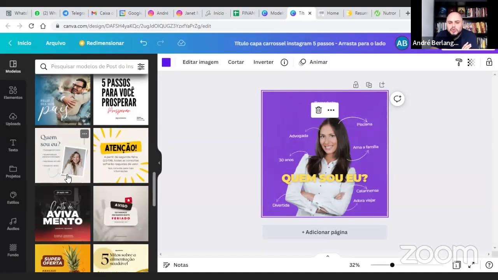Viewport: 498px width, 280px height.
Task: Click the document title text
Action: tap(310, 43)
